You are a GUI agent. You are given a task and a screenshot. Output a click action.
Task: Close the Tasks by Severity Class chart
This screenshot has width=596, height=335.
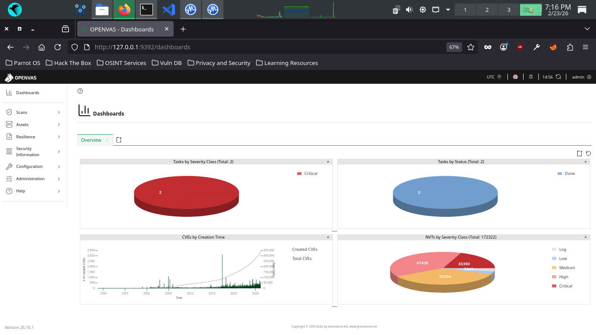pos(328,162)
